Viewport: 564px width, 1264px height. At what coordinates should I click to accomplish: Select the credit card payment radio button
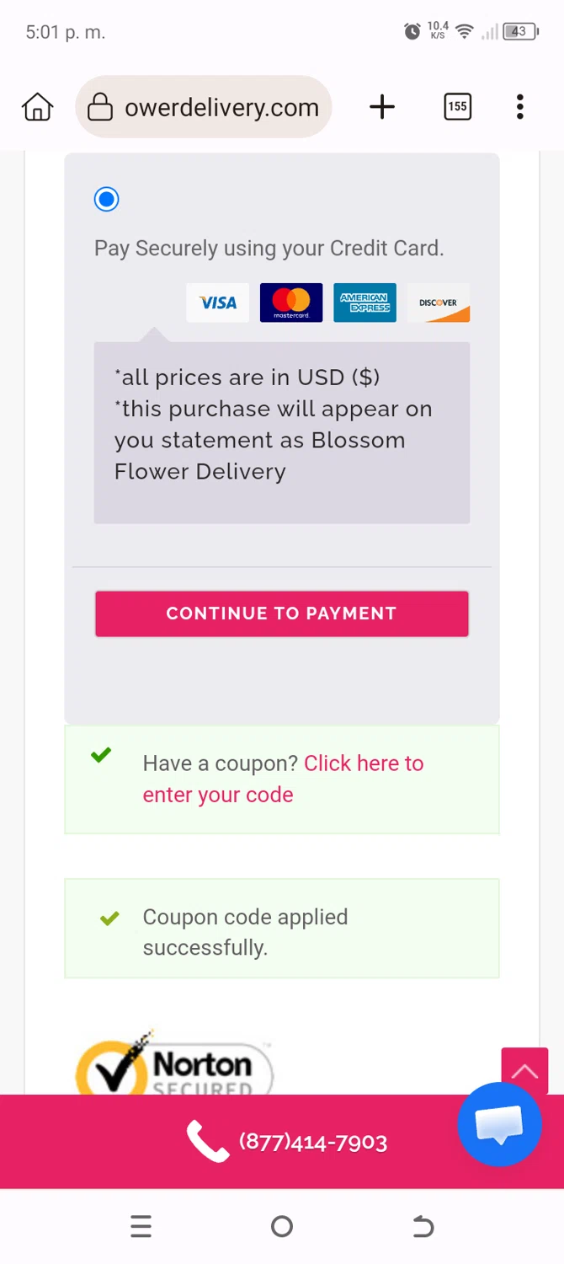point(107,200)
